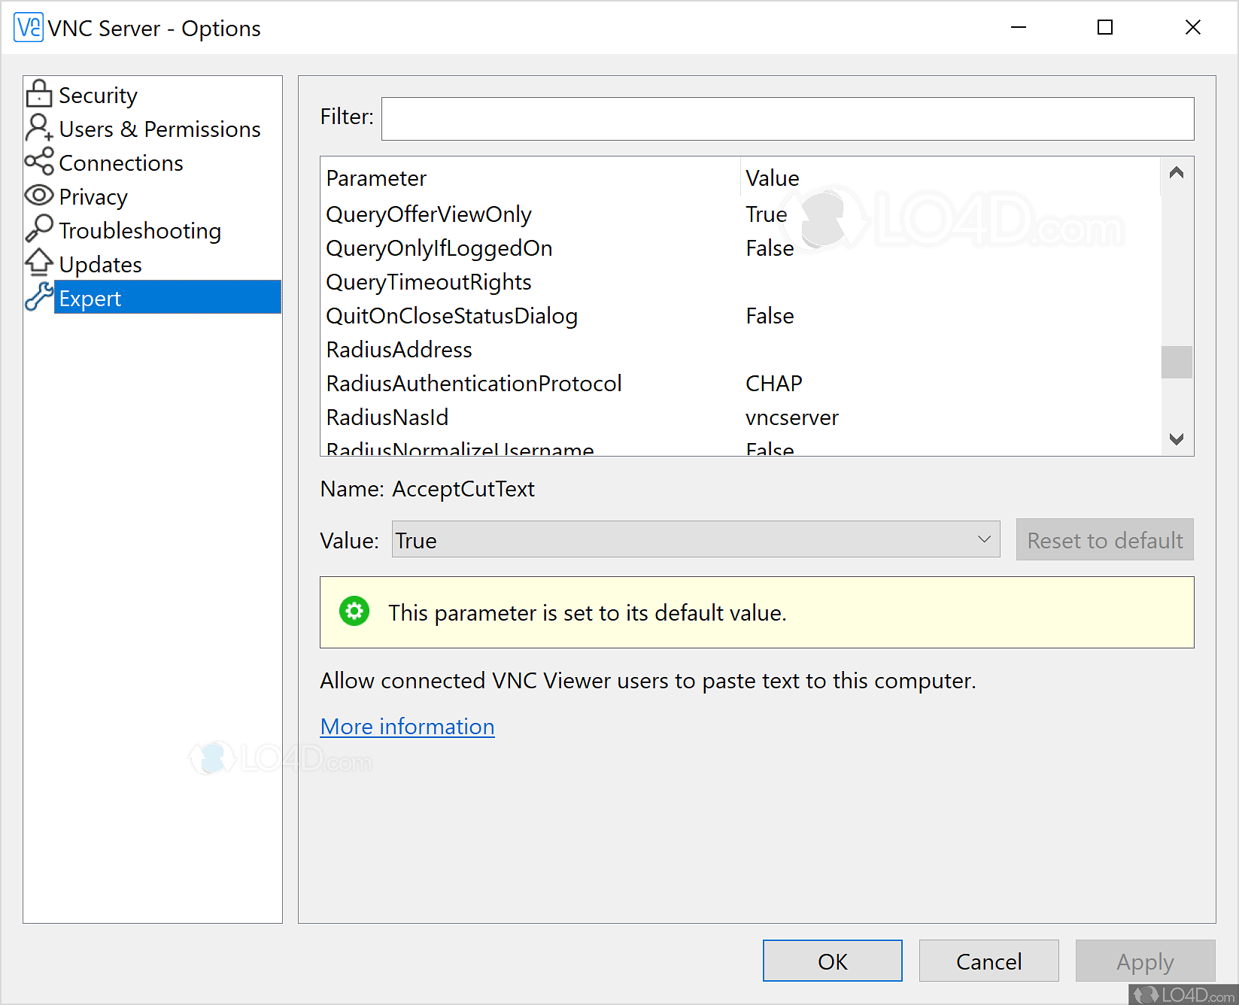Open the Privacy settings page
This screenshot has width=1239, height=1005.
coord(93,197)
